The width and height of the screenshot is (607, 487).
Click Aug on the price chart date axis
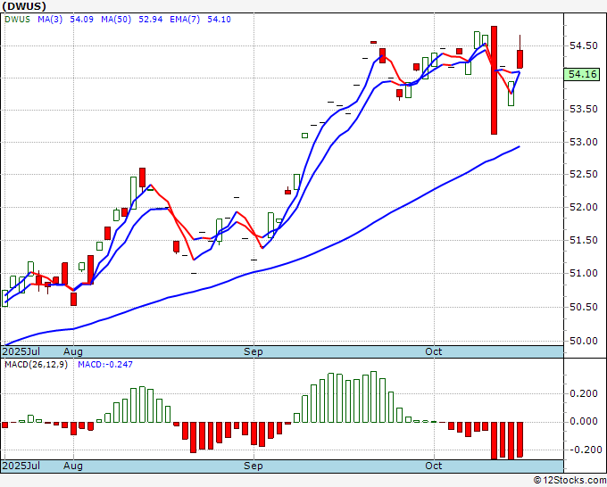(73, 351)
